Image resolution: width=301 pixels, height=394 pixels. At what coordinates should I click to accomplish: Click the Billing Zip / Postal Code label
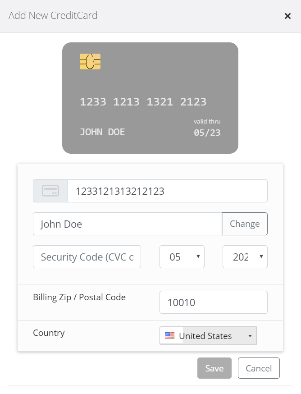(x=79, y=298)
